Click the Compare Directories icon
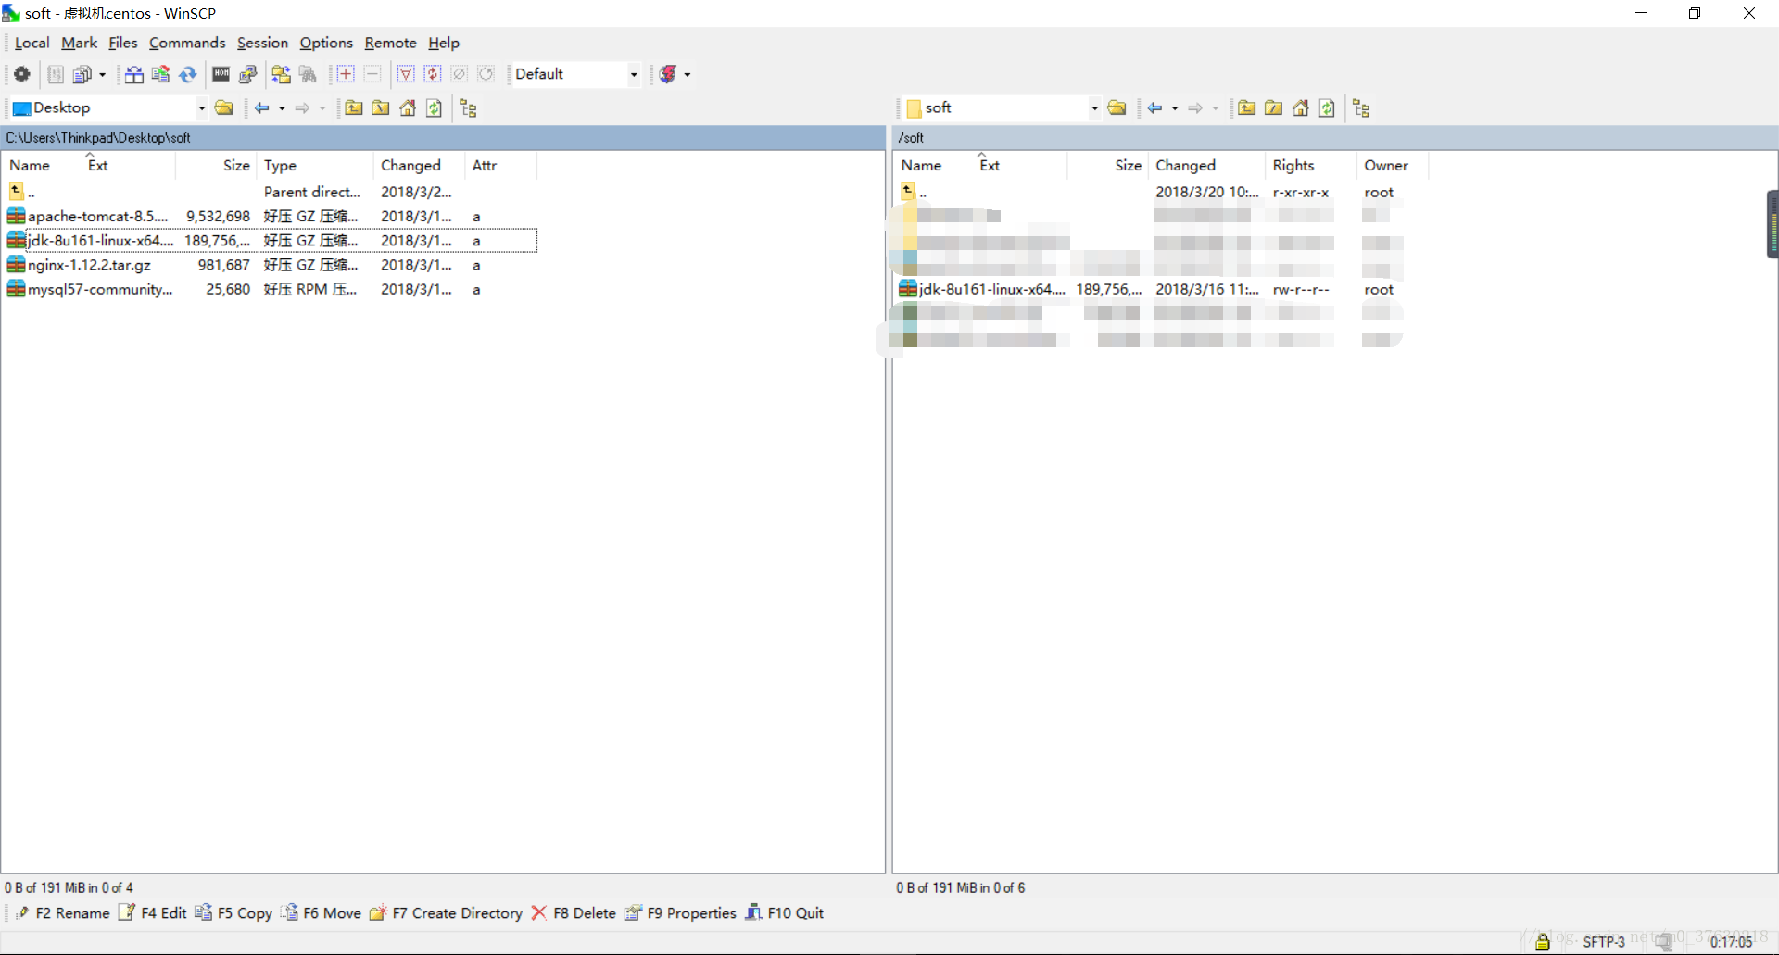 tap(134, 74)
